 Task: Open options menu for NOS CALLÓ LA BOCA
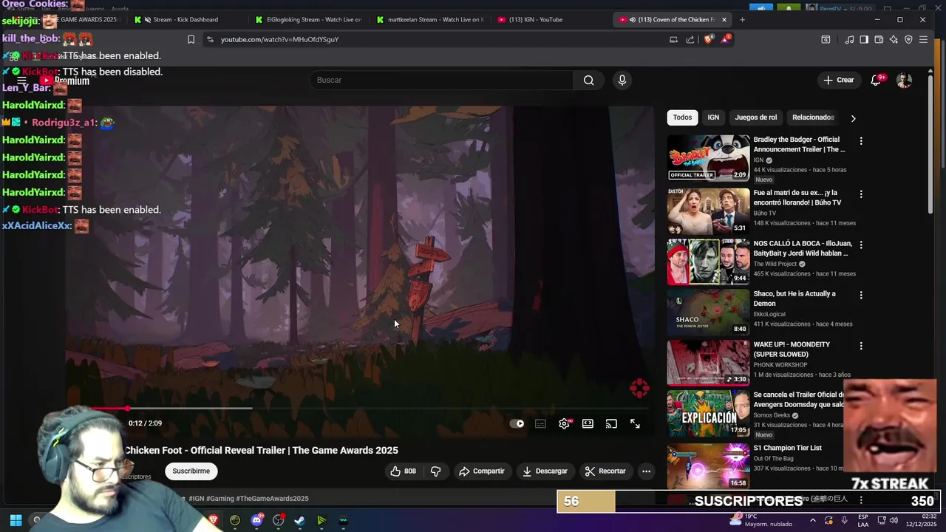coord(861,245)
